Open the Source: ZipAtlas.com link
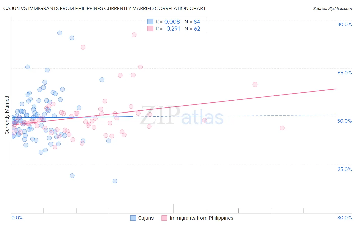The height and width of the screenshot is (225, 355). pos(333,9)
